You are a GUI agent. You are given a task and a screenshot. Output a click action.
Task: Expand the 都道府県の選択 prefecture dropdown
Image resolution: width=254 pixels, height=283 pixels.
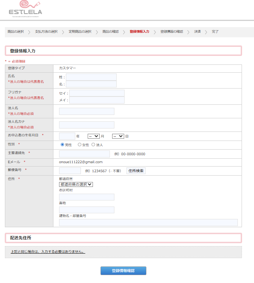(x=76, y=184)
